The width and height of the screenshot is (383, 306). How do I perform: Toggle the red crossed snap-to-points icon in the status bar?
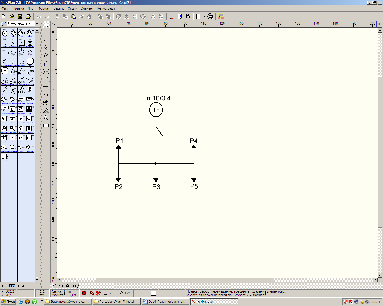98,293
